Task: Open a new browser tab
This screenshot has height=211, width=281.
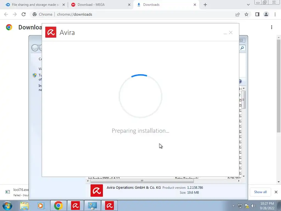Action: tap(205, 5)
